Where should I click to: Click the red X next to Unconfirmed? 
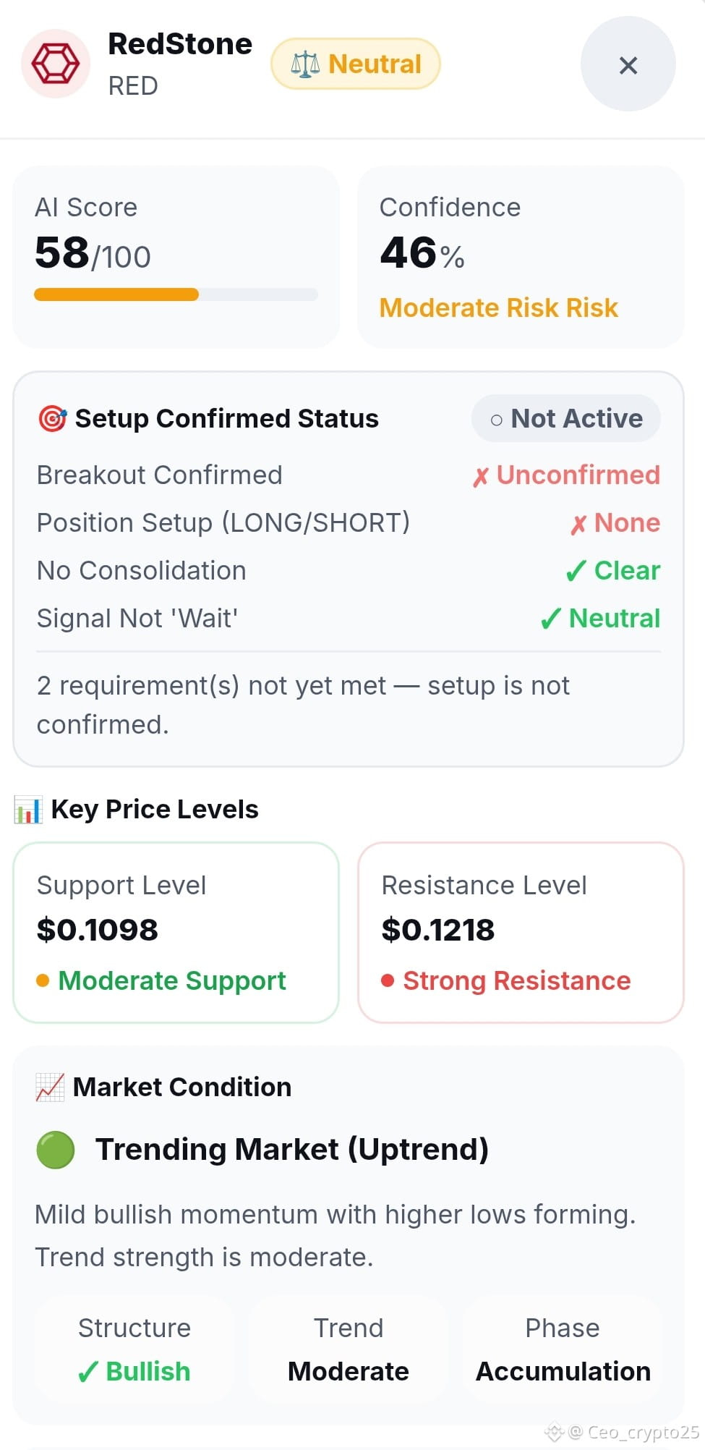pos(480,477)
